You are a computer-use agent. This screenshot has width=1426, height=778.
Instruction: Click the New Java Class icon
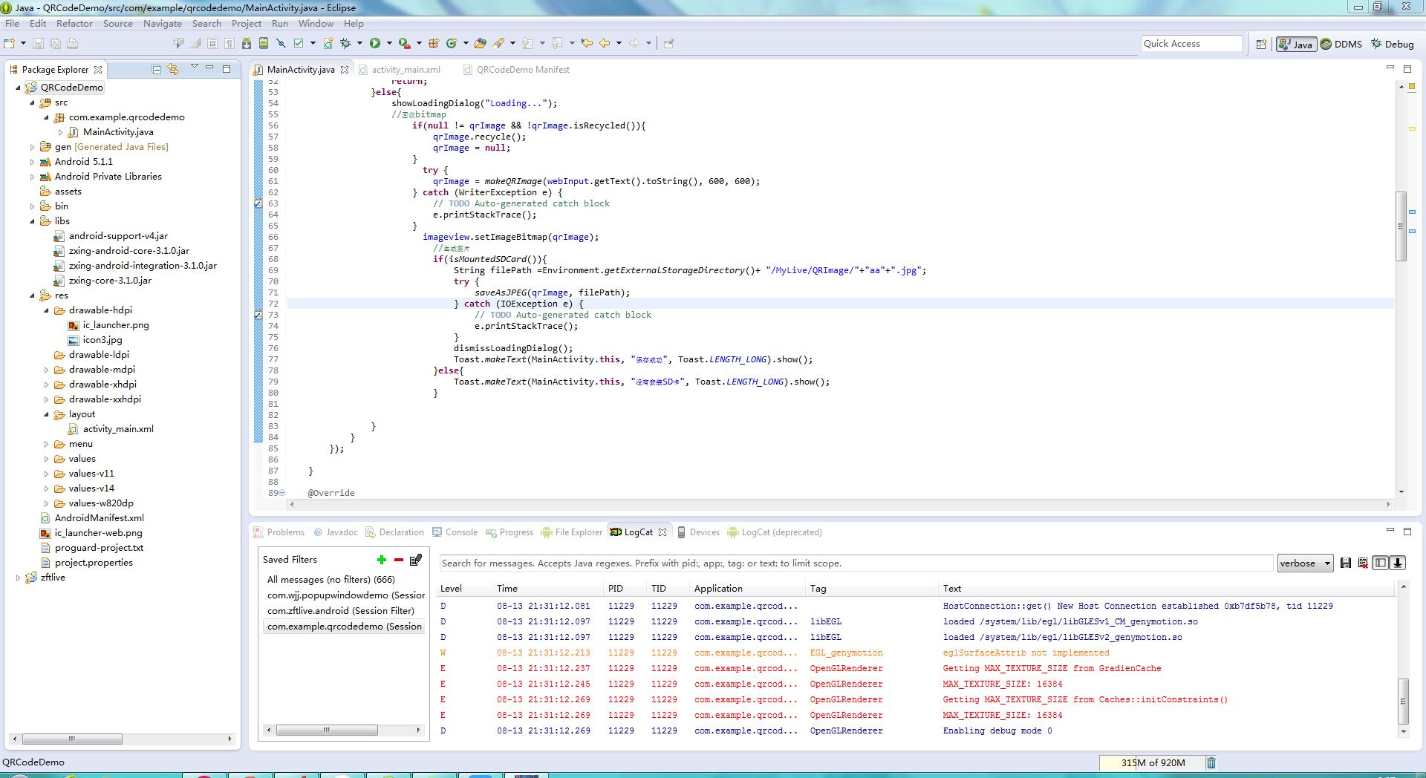pyautogui.click(x=451, y=43)
